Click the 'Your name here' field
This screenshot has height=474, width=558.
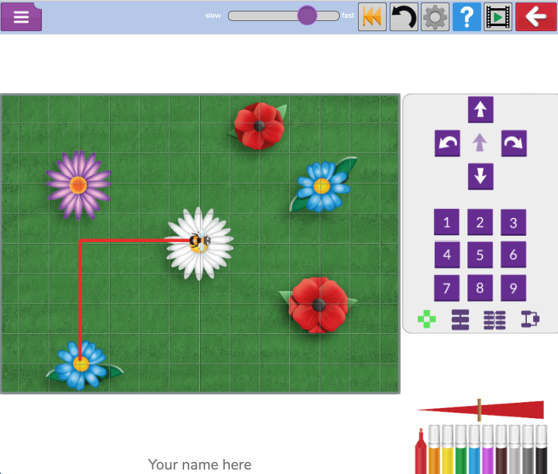point(199,464)
